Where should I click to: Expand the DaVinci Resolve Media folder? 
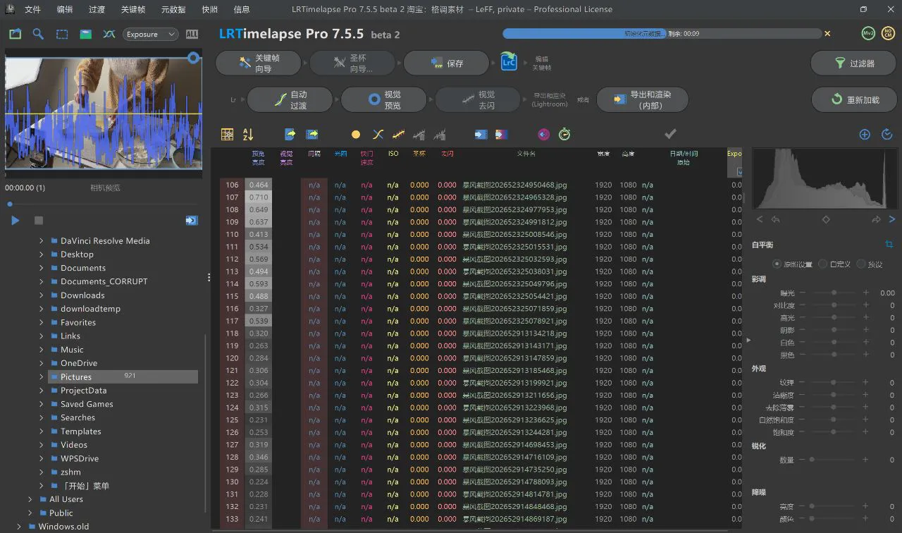(42, 240)
